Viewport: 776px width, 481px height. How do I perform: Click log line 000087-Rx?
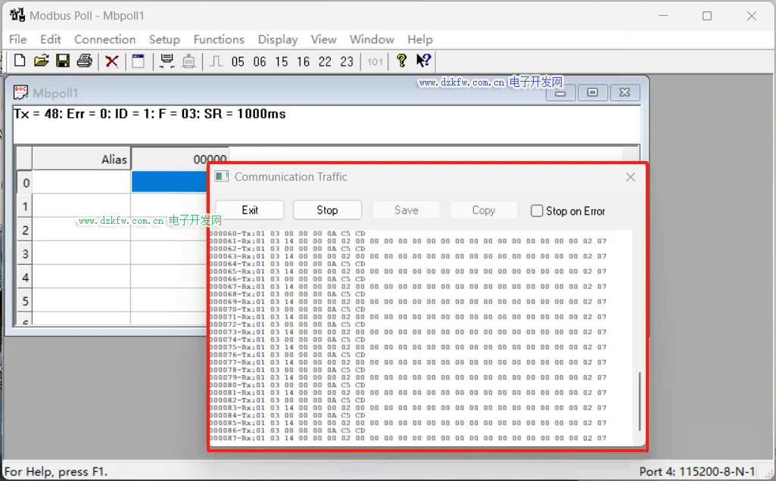point(408,438)
